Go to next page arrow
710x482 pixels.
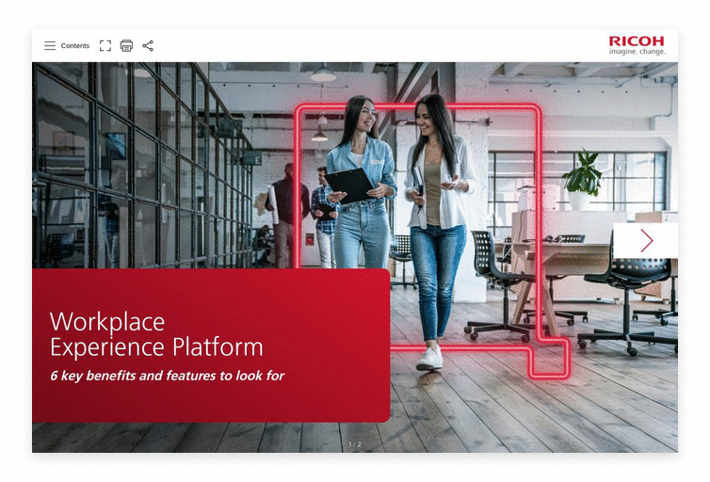pos(646,240)
